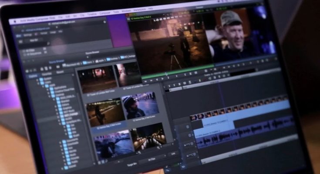Click the New Bin button
The image size is (320, 174).
click(34, 40)
